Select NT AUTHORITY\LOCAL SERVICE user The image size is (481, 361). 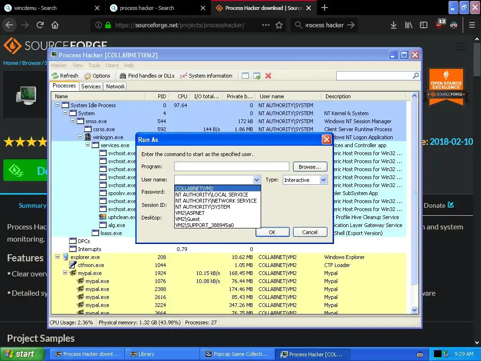click(217, 194)
